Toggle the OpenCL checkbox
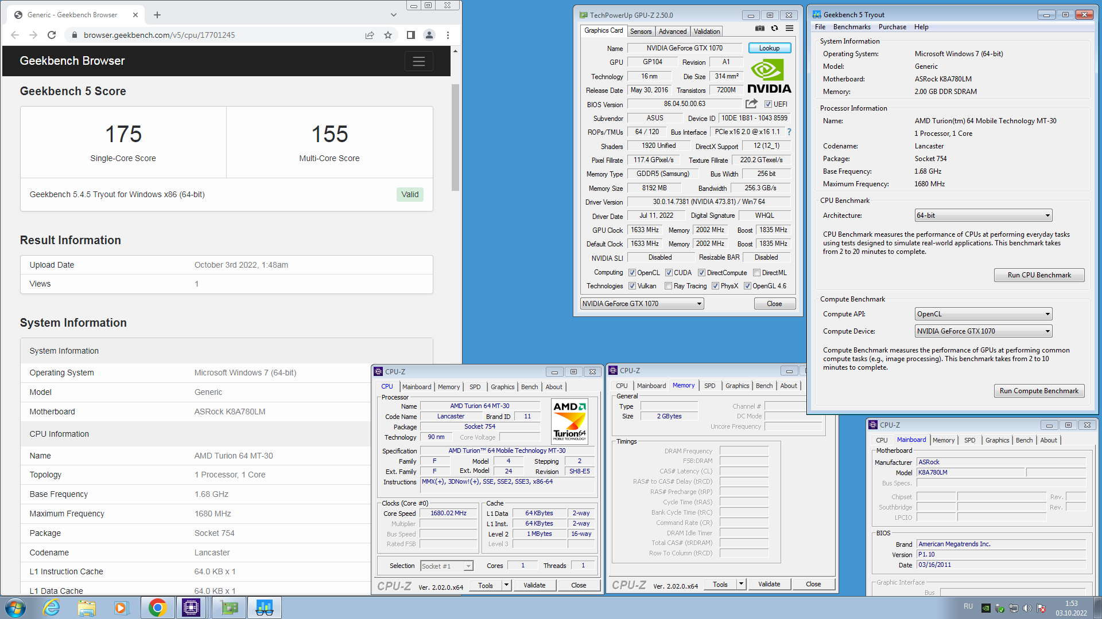The width and height of the screenshot is (1102, 619). click(x=632, y=273)
